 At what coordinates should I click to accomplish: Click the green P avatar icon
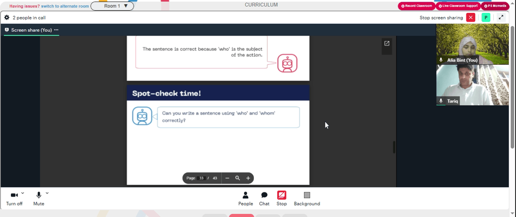pyautogui.click(x=486, y=17)
